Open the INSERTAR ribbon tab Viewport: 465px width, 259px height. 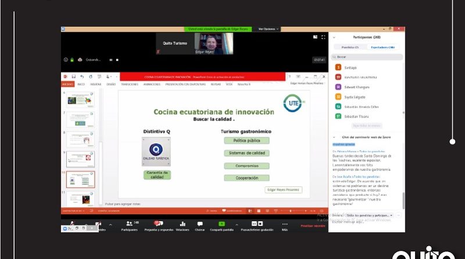pos(95,84)
